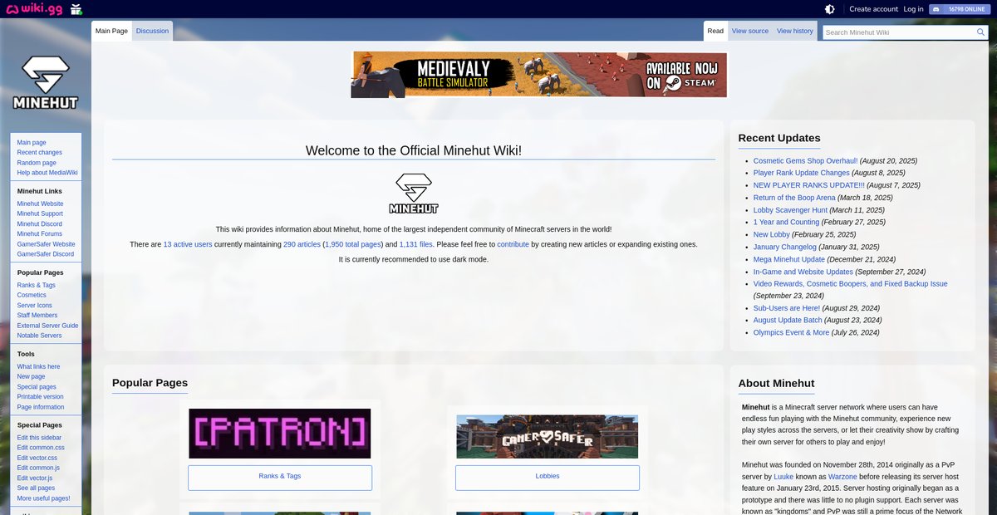Open Page information link
997x515 pixels.
pos(41,407)
